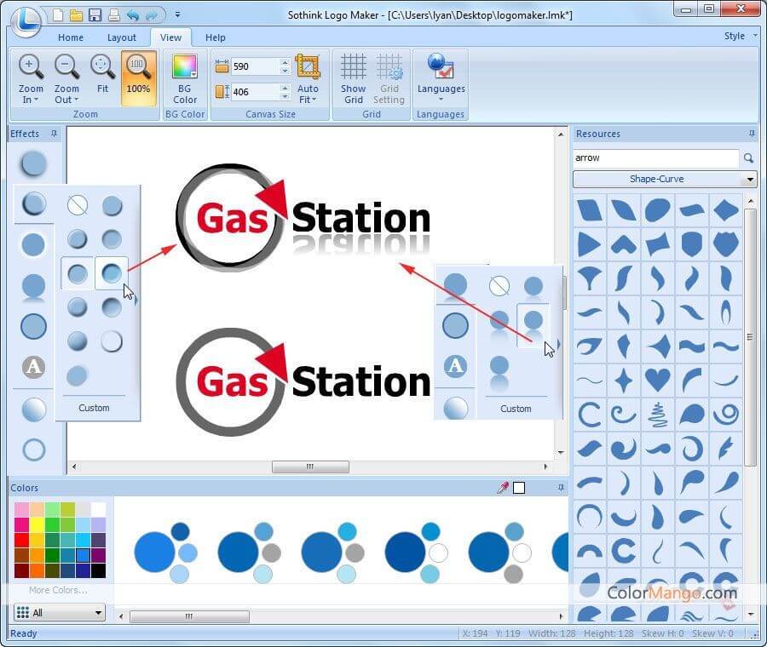Viewport: 767px width, 647px height.
Task: Select the 'no effect' option in effects popup
Action: point(78,205)
